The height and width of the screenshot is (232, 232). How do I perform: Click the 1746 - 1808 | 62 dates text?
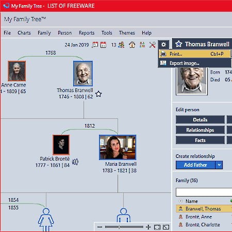pyautogui.click(x=76, y=97)
